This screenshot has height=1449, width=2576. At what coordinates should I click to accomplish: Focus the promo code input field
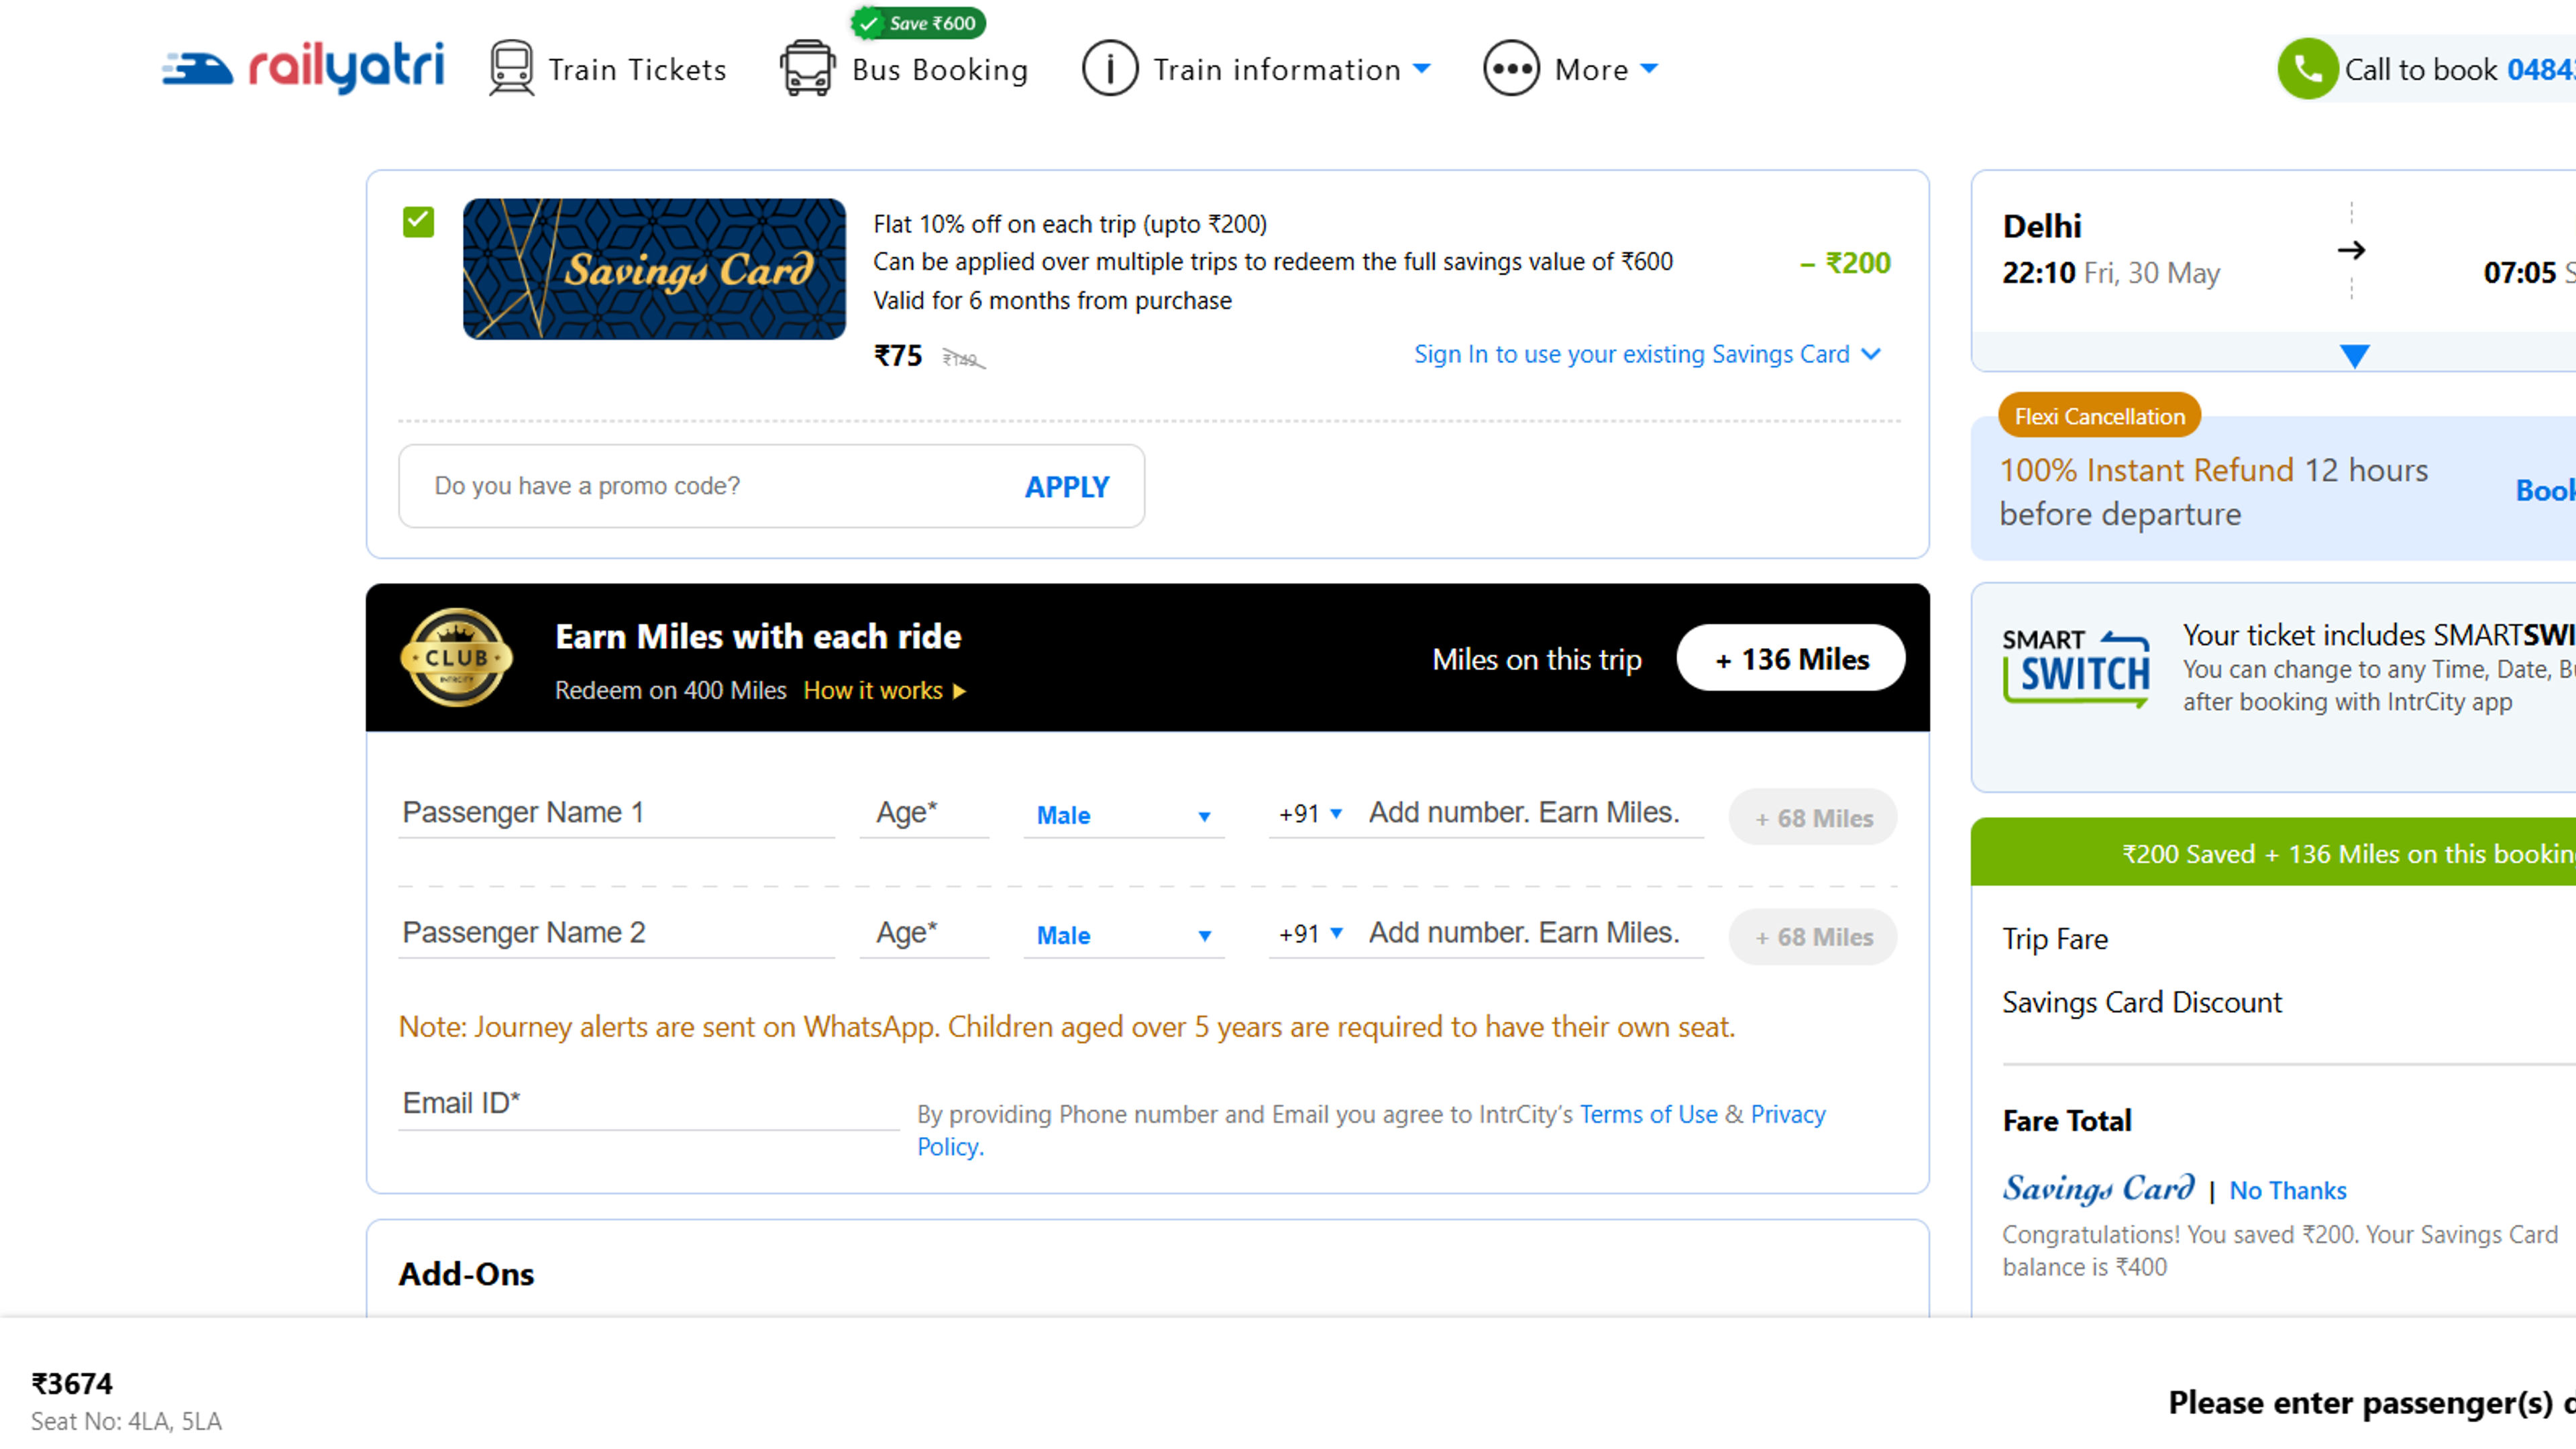click(x=710, y=486)
